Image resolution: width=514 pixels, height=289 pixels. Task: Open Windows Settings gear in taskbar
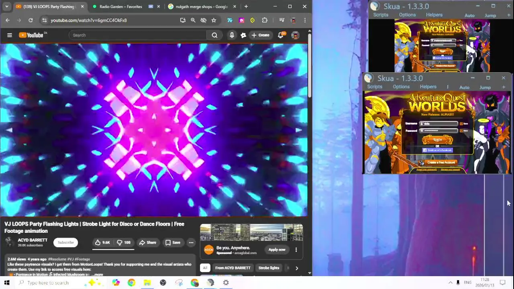click(226, 283)
